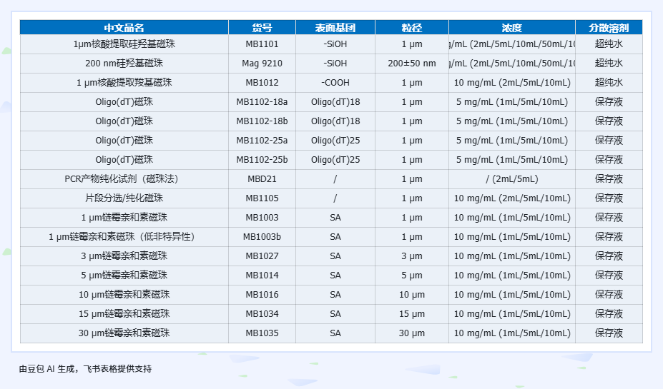Click the 货号 column header

coord(262,27)
